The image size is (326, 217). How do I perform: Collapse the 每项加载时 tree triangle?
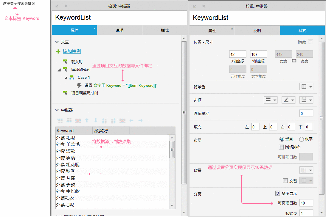tap(59, 70)
